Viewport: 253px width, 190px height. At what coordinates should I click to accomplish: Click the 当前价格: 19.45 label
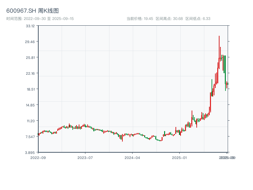[140, 19]
